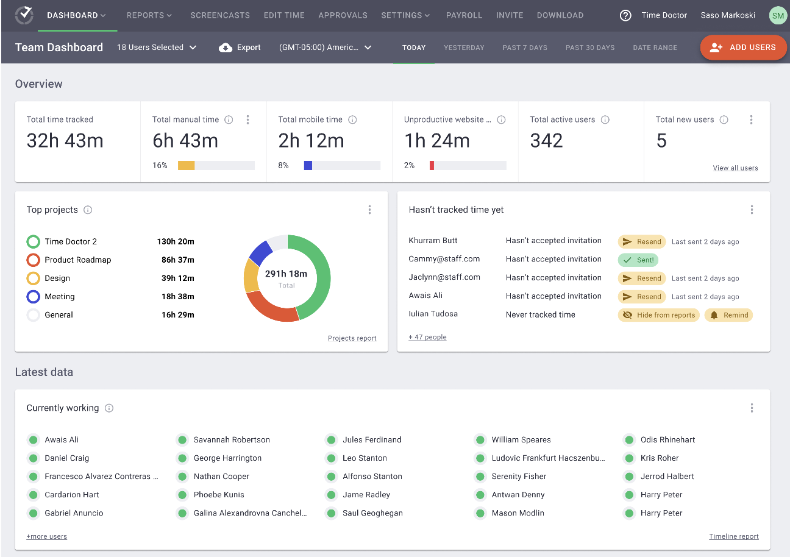The width and height of the screenshot is (790, 557).
Task: Click the info icon next to Total manual time
Action: coord(228,119)
